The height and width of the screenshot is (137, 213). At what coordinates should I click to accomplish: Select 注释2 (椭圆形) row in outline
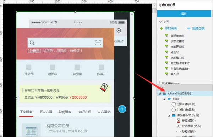point(185,104)
